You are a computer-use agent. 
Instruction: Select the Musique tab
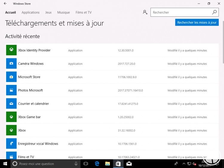[x=63, y=13]
